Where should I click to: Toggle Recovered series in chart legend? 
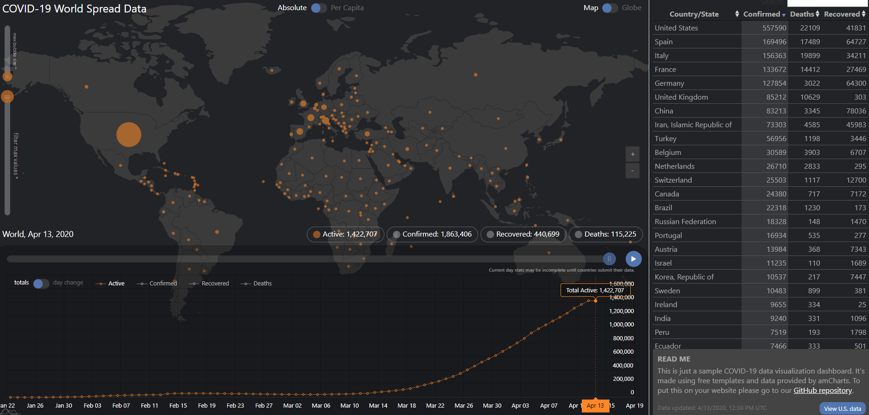pos(209,284)
